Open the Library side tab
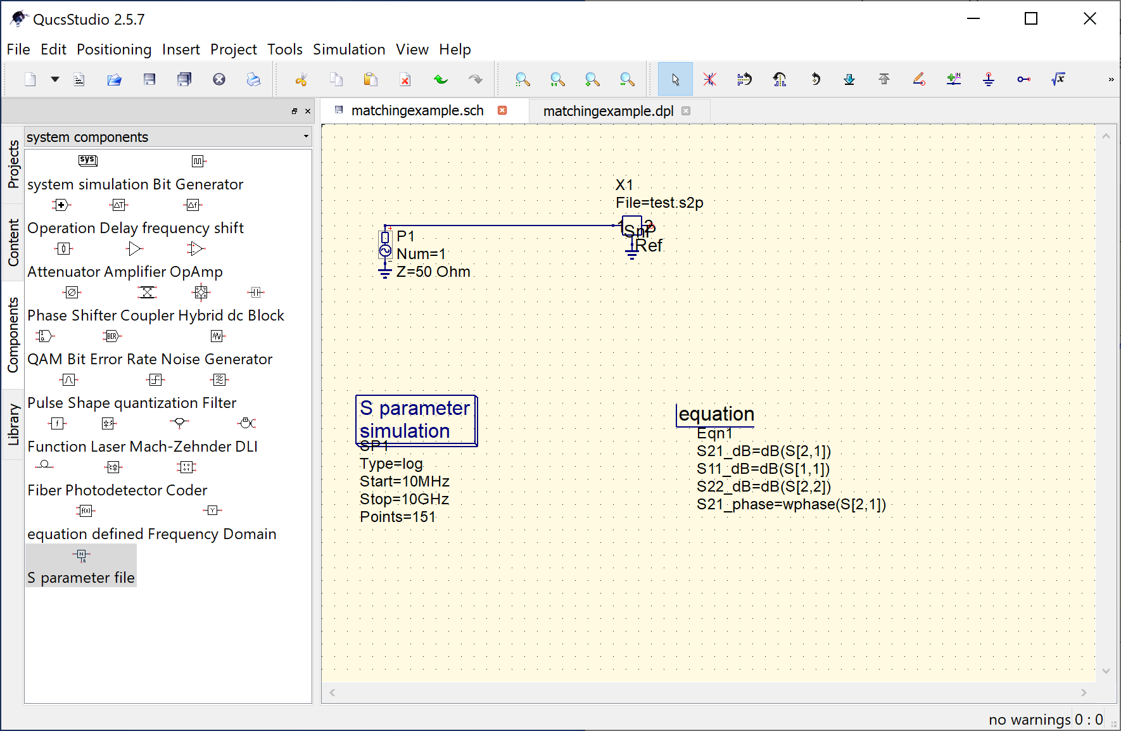Viewport: 1121px width, 731px height. [x=13, y=424]
